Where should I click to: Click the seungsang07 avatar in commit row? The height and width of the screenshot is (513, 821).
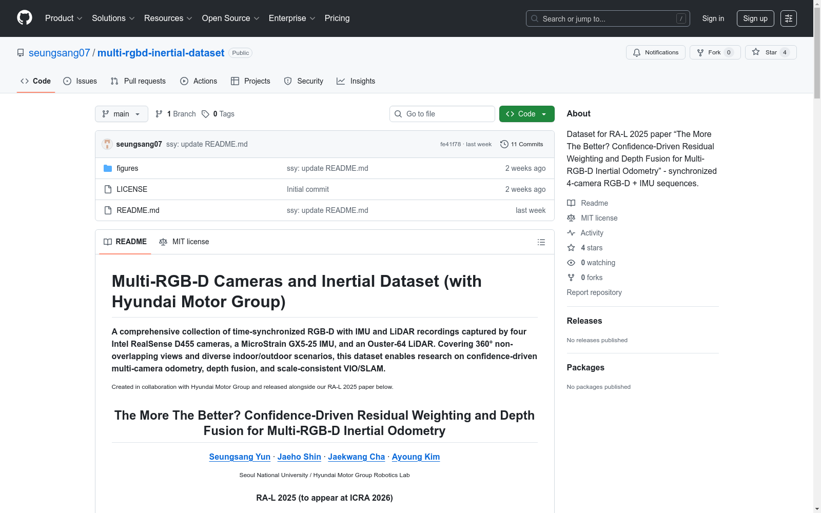(107, 144)
